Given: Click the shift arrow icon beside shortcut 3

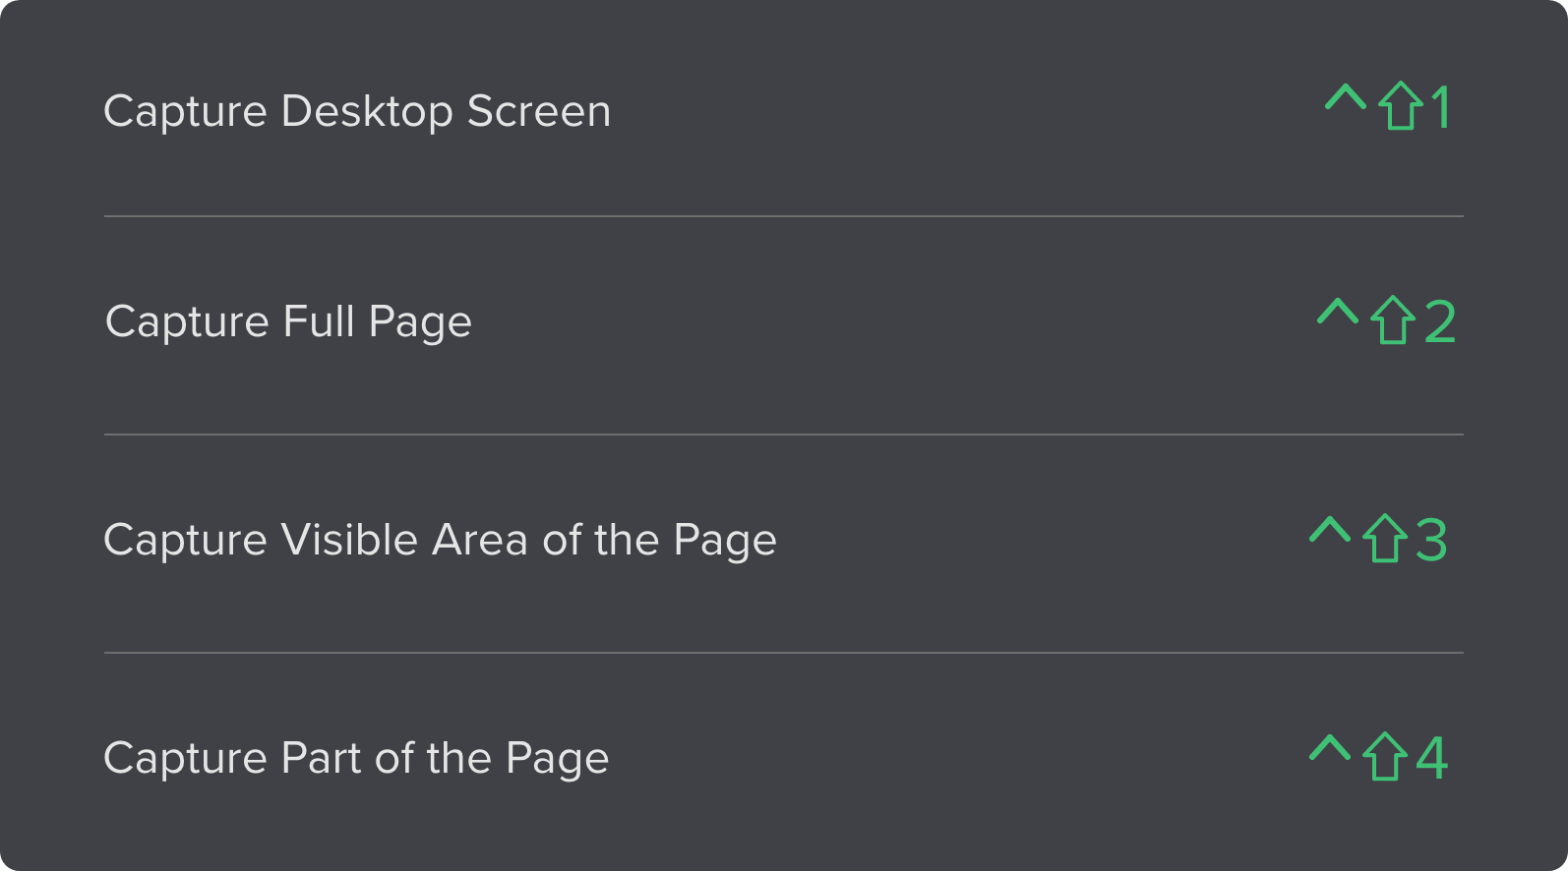Looking at the screenshot, I should [1385, 539].
